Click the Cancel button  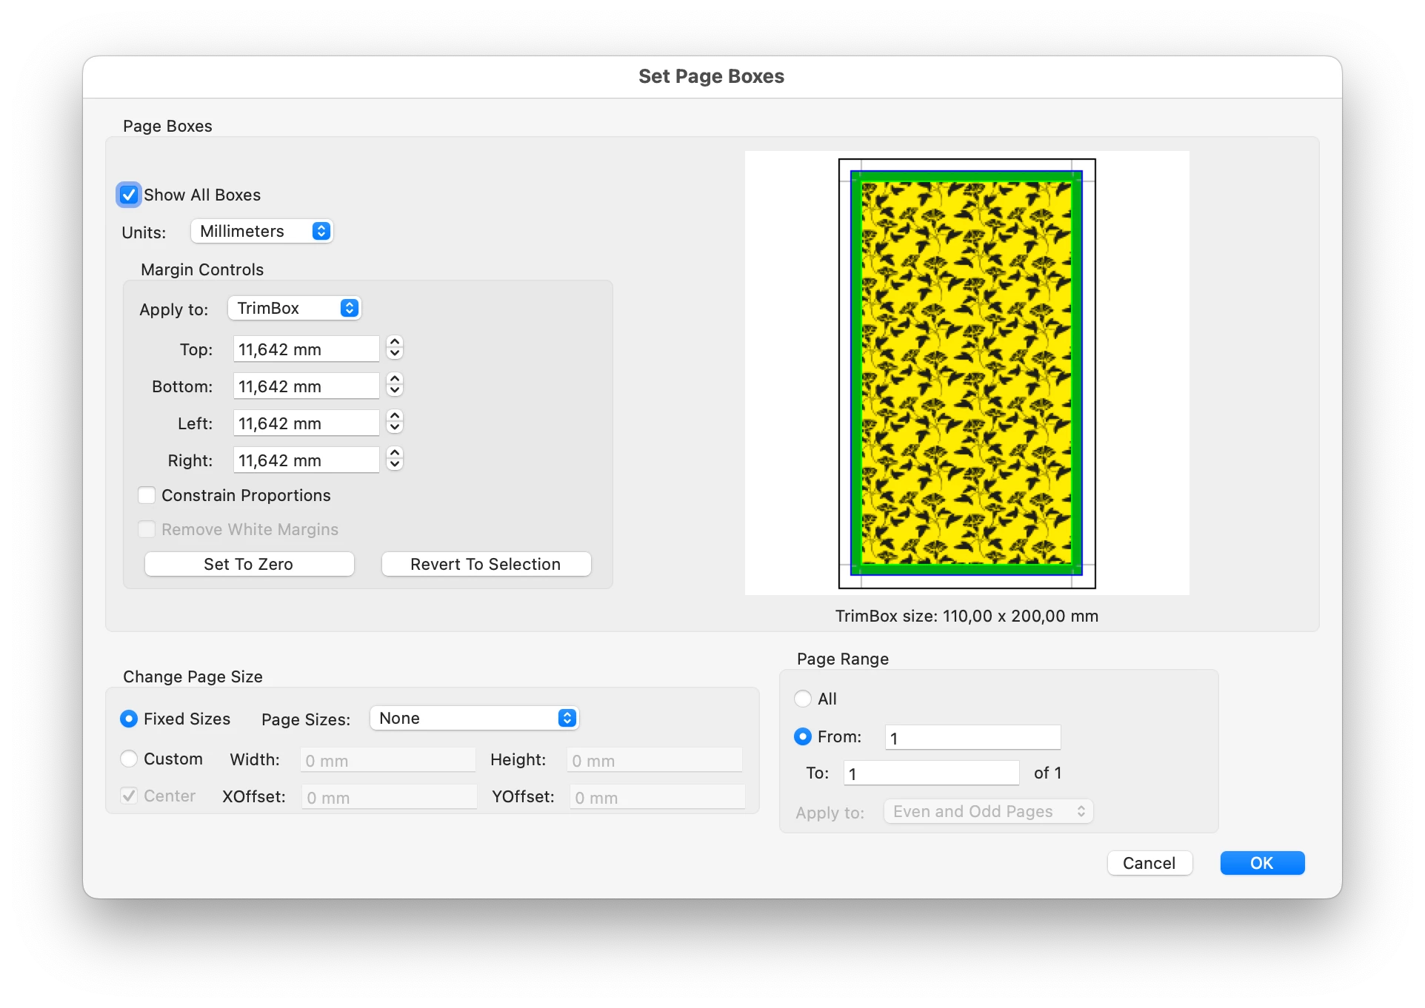[x=1149, y=863]
